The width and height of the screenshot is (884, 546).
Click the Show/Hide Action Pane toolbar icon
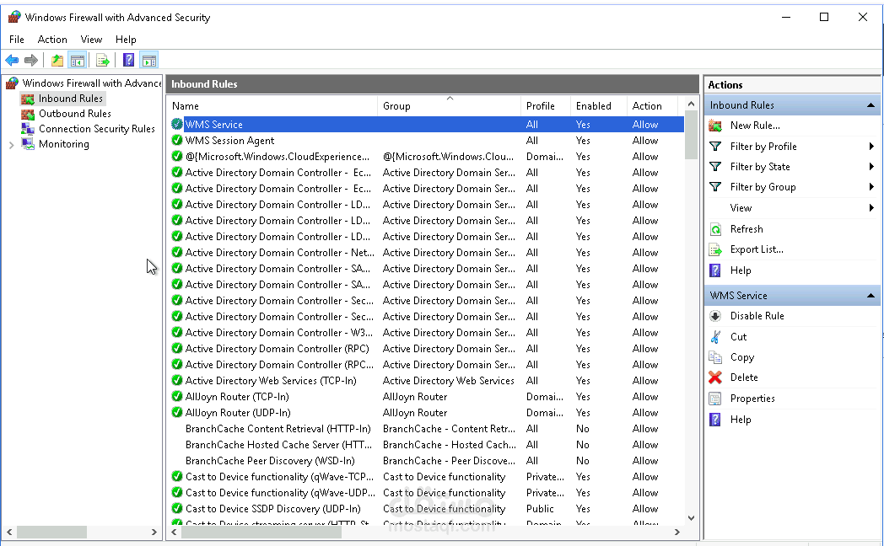(x=149, y=60)
